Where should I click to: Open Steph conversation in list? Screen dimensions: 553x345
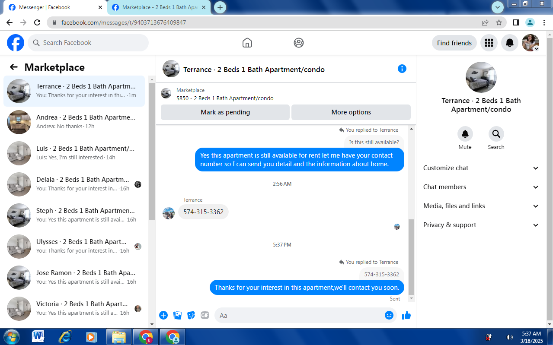pos(74,215)
